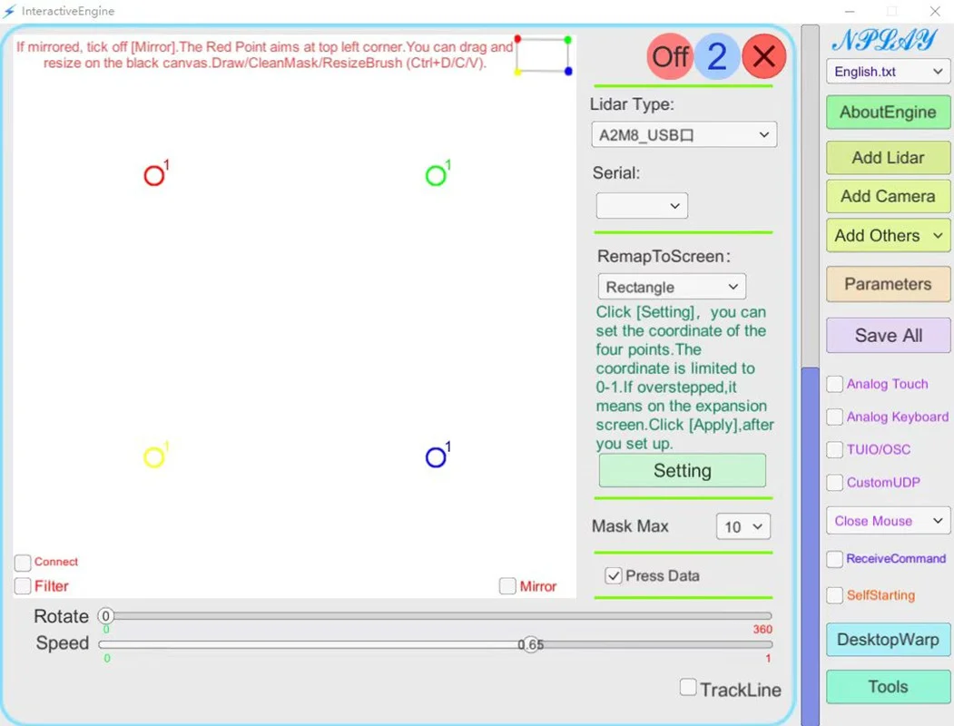
Task: Open the Lidar Type dropdown
Action: coord(684,135)
